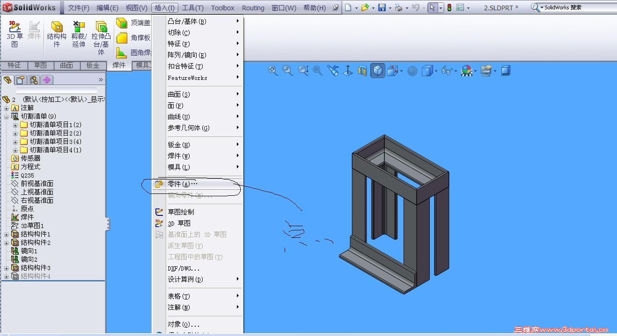Click the Select cursor tool
The image size is (617, 336).
[x=433, y=7]
